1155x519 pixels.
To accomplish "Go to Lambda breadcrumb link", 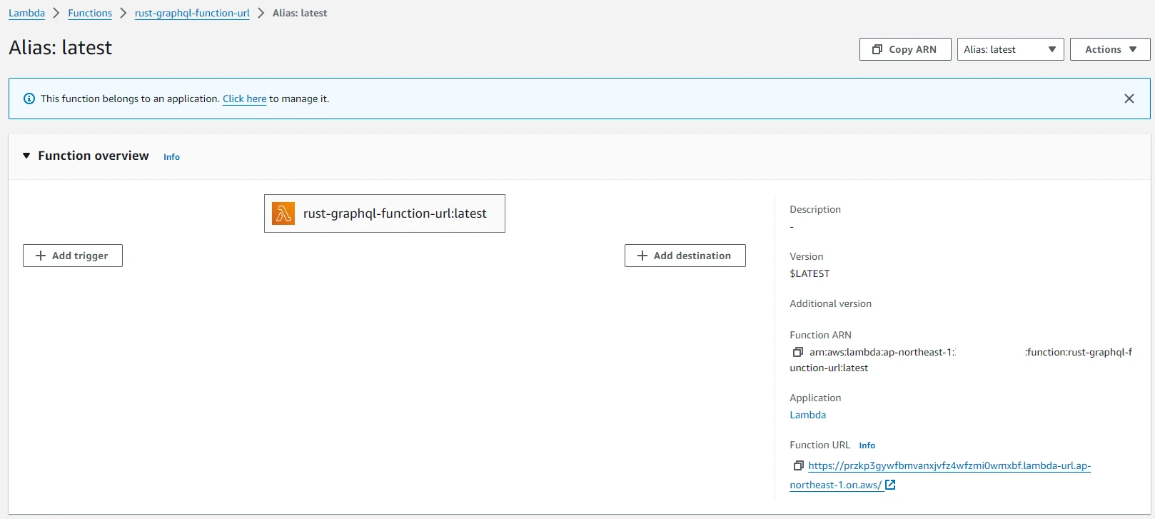I will [26, 13].
